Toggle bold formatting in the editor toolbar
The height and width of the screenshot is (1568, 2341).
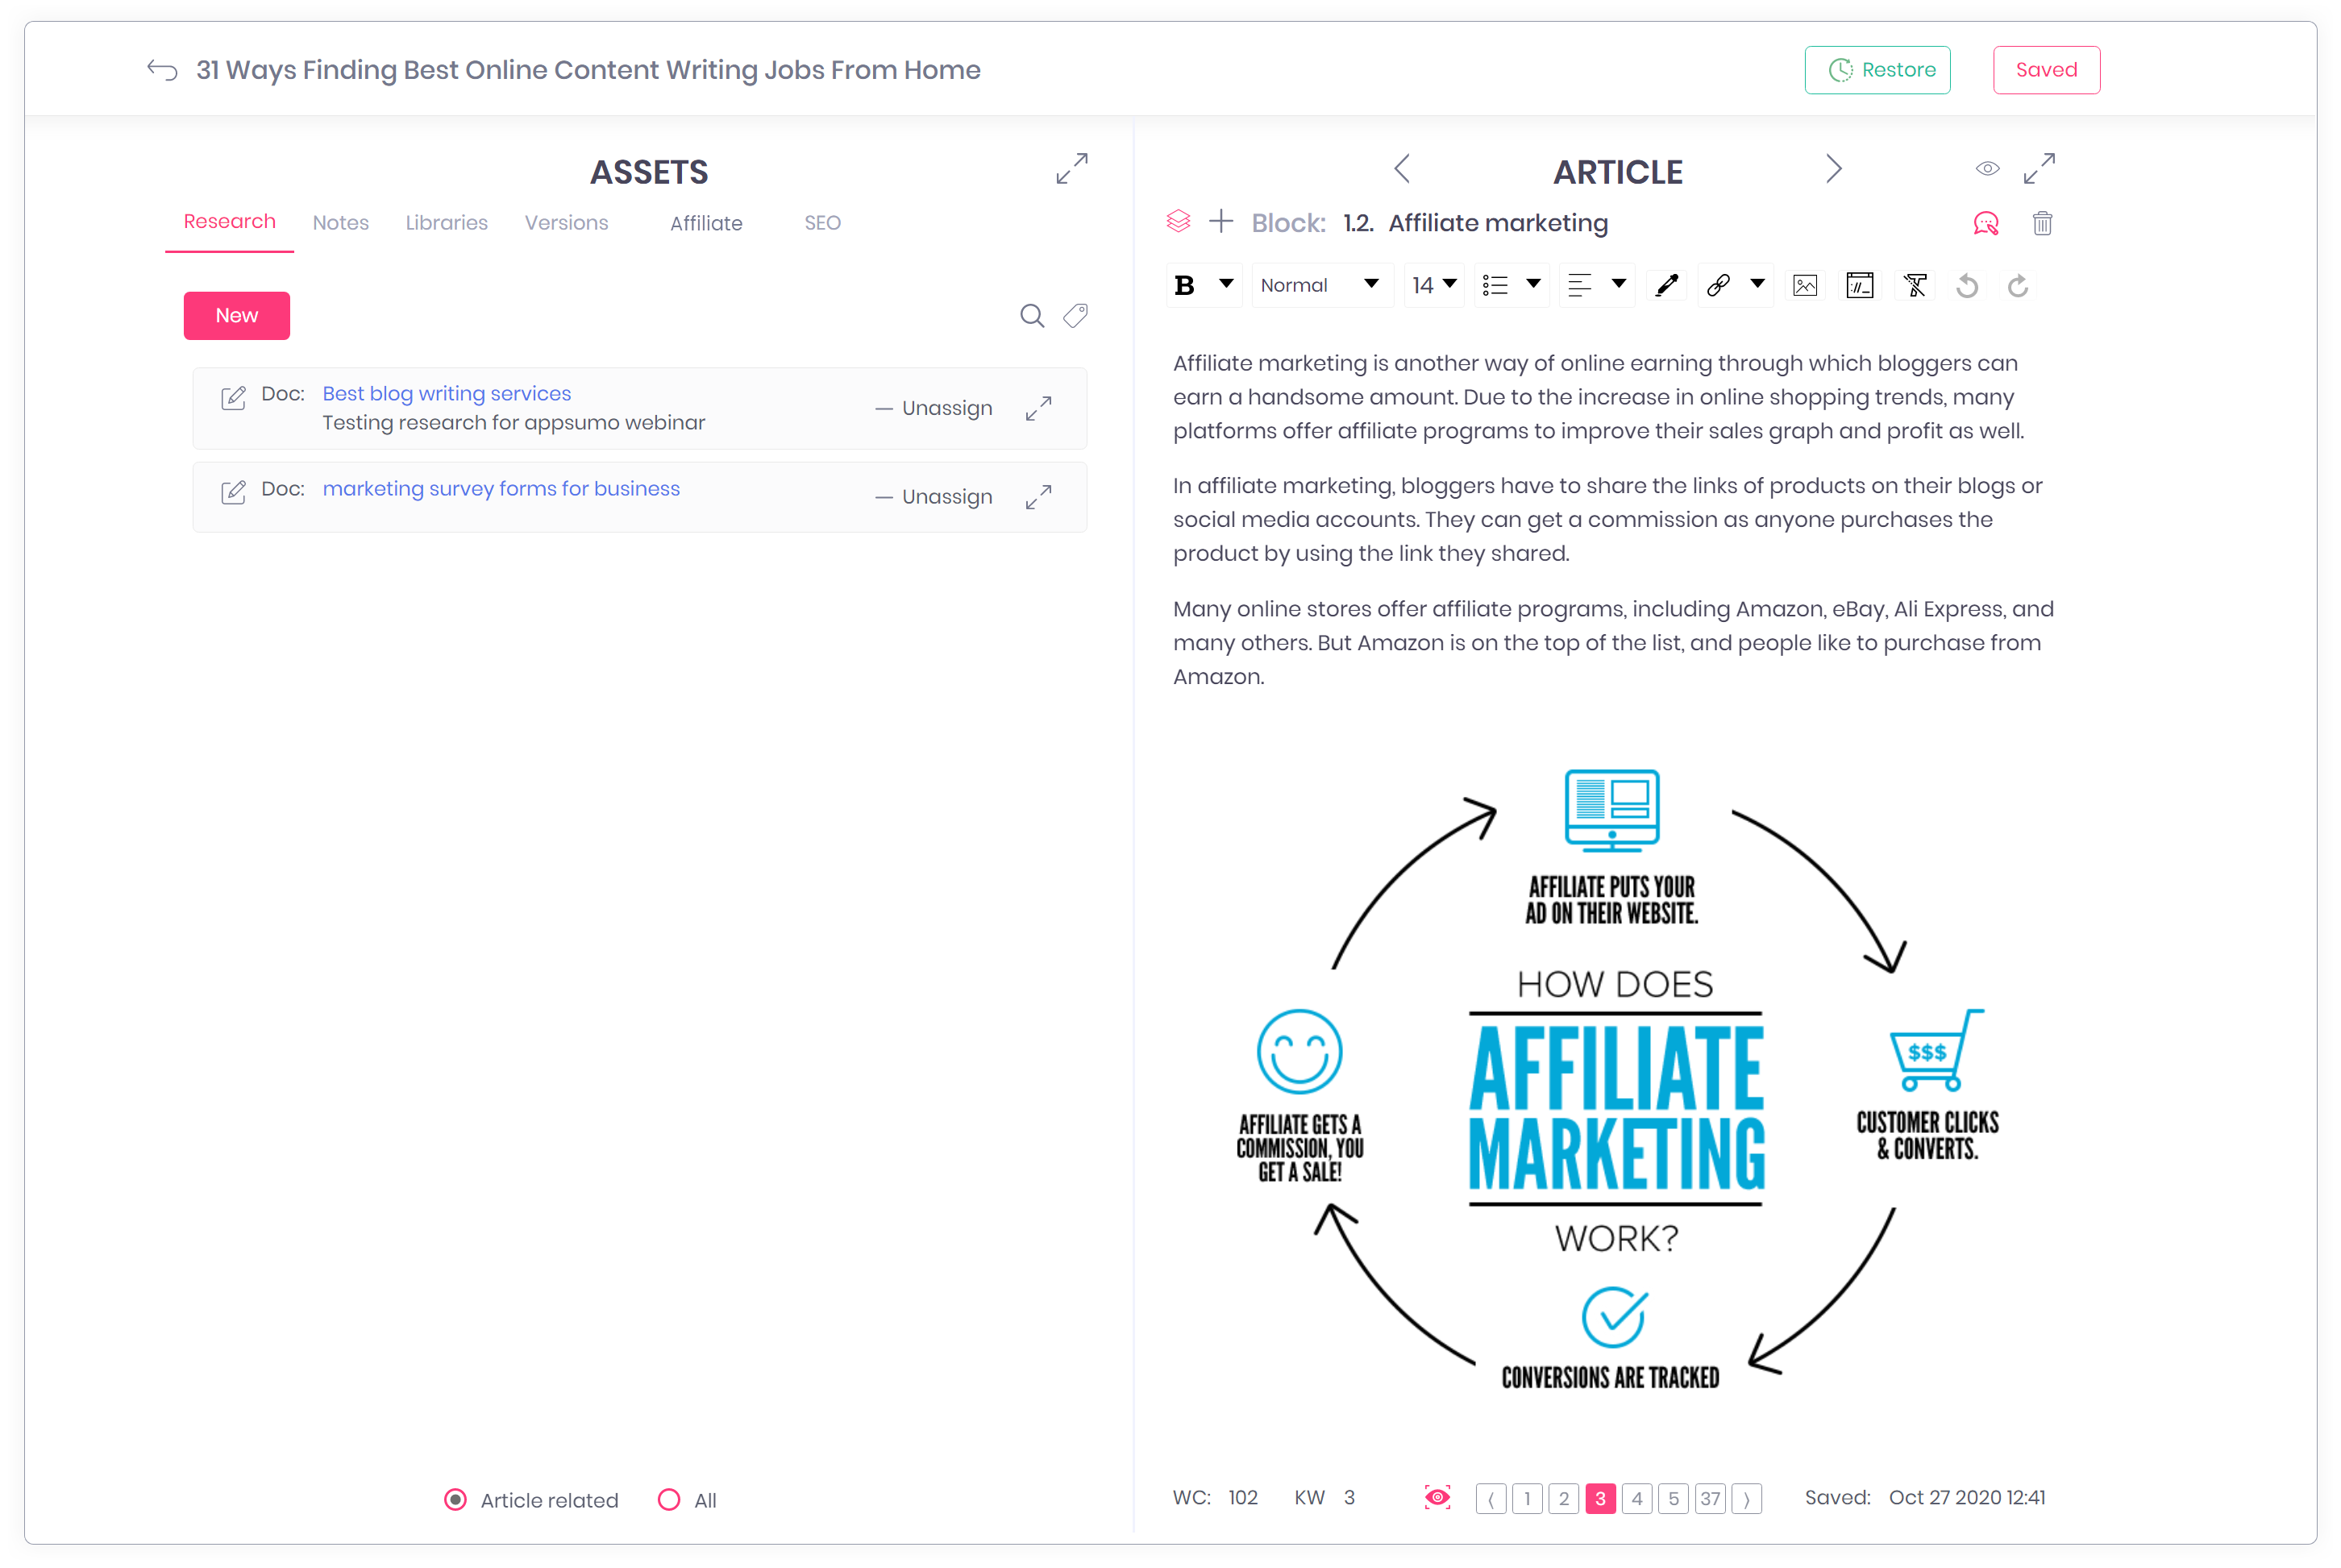click(x=1186, y=286)
